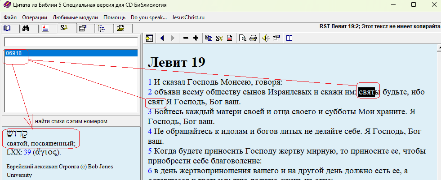Open the folder tab in left panel
Screen dimensions: 441x180
(x=120, y=28)
